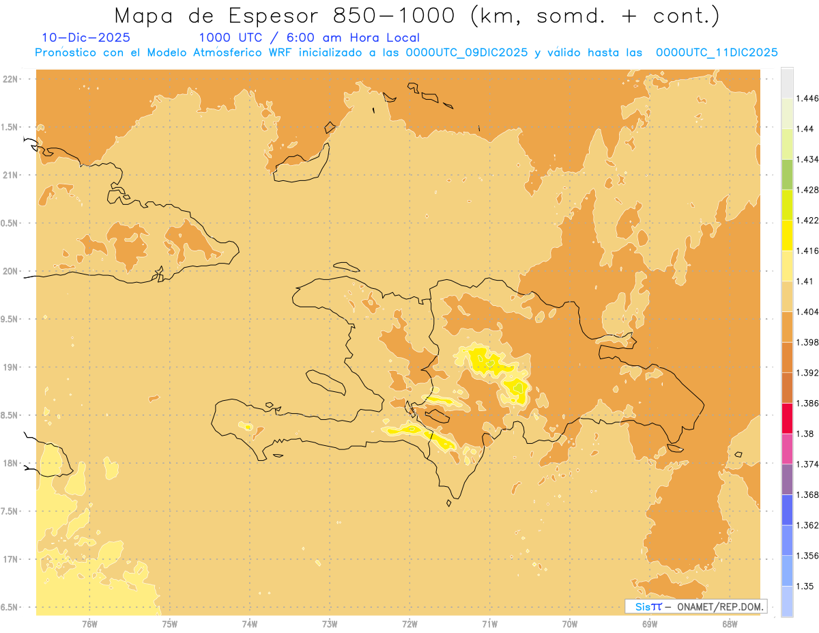Image resolution: width=819 pixels, height=633 pixels.
Task: Pick the green swatch between 1.428 and 1.434
Action: coord(787,174)
